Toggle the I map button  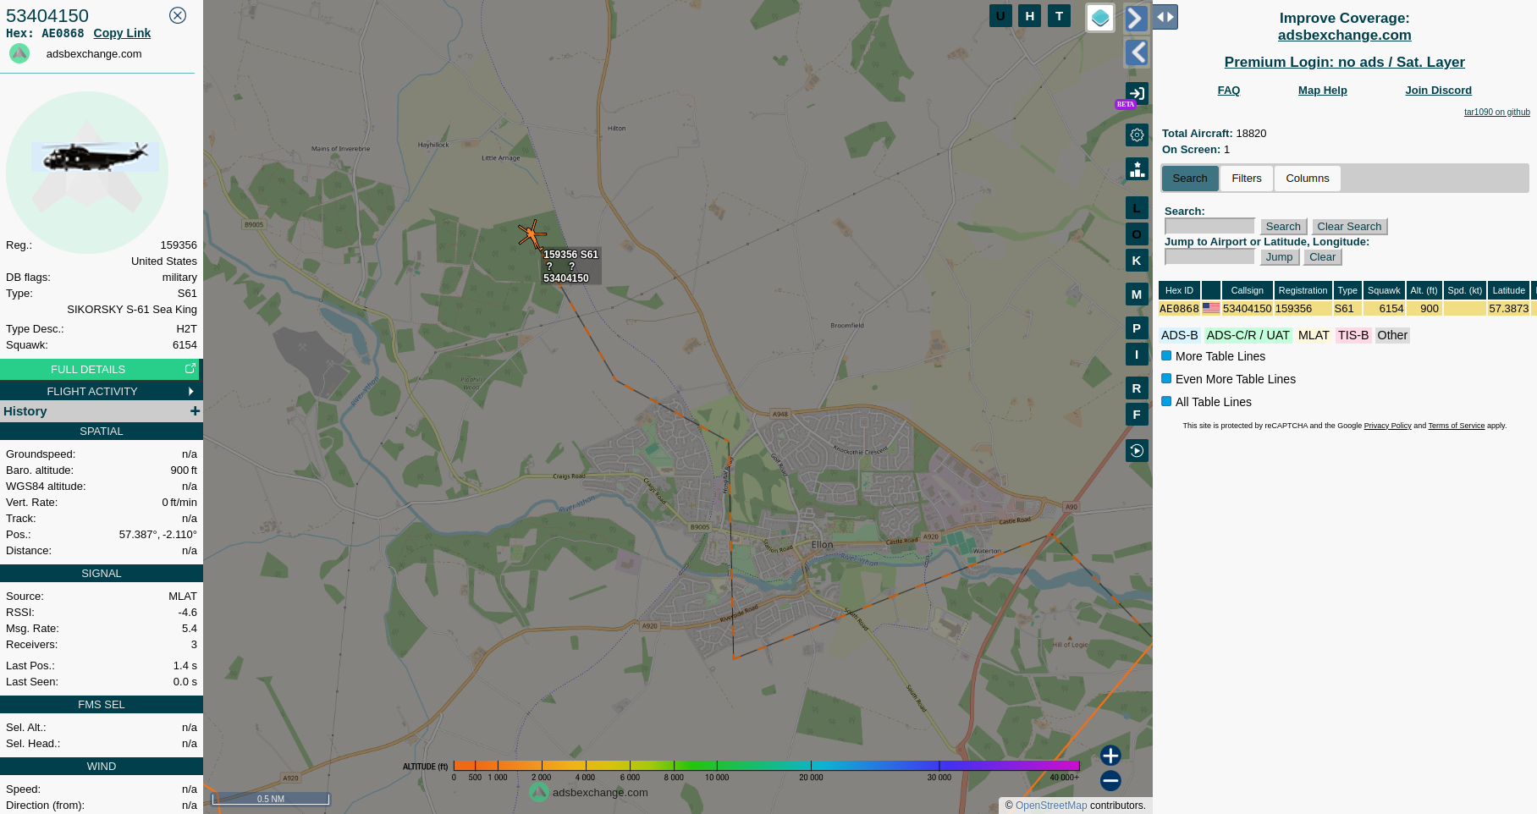[1137, 355]
